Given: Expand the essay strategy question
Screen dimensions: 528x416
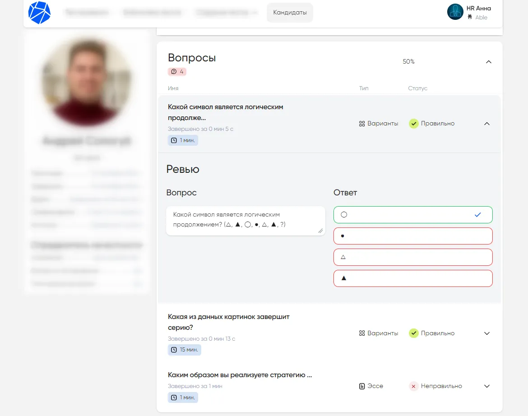Looking at the screenshot, I should (486, 386).
